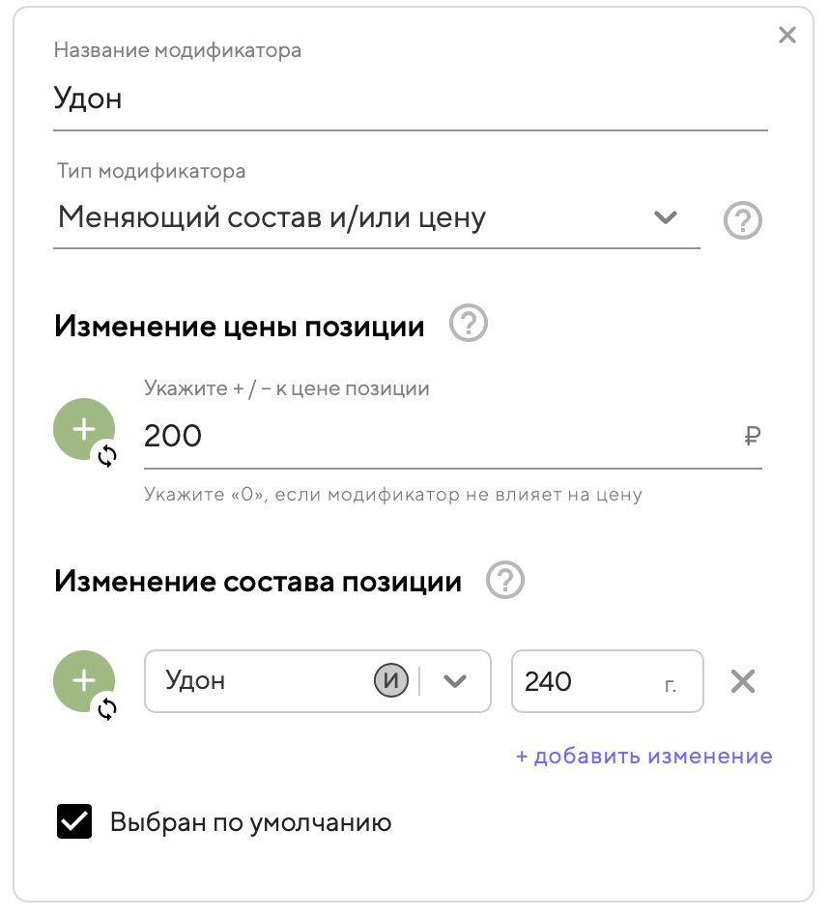This screenshot has height=916, width=829.
Task: Focus the price change field showing 200
Action: [435, 437]
